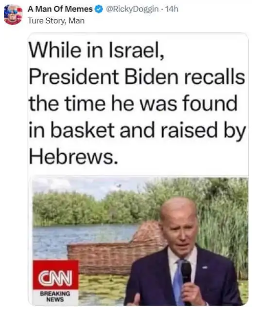Click the blue verified checkmark badge
Viewport: 255px width, 311px height.
tap(98, 9)
